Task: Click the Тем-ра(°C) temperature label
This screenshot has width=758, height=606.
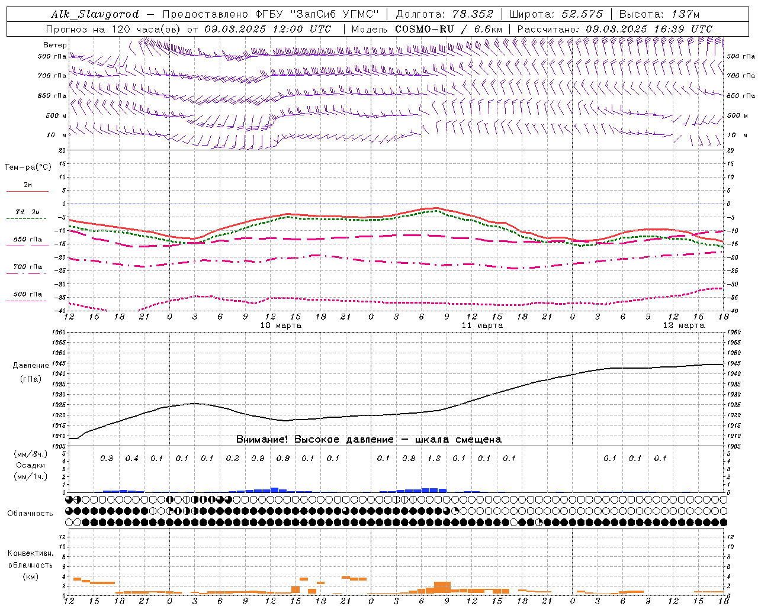Action: tap(28, 167)
